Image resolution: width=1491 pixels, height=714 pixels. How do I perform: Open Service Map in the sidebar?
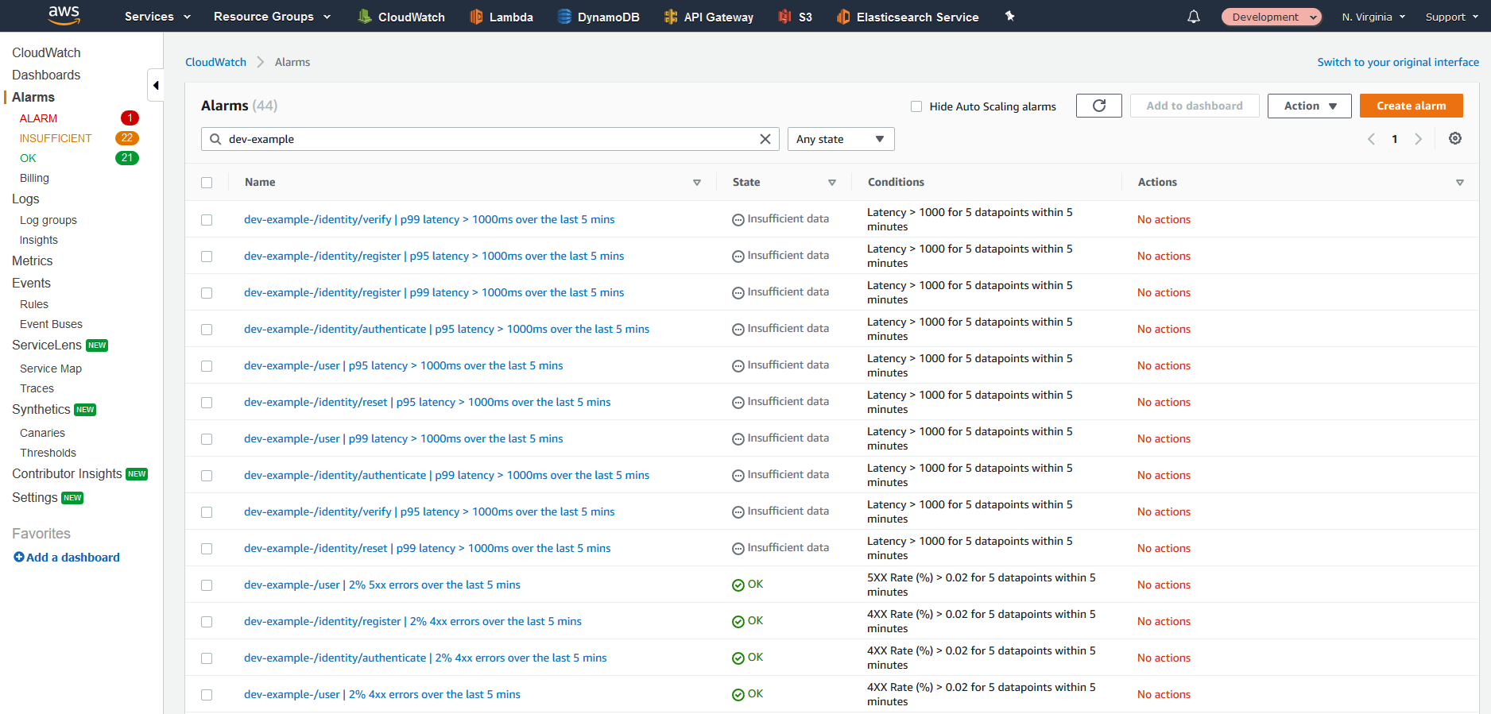coord(51,369)
